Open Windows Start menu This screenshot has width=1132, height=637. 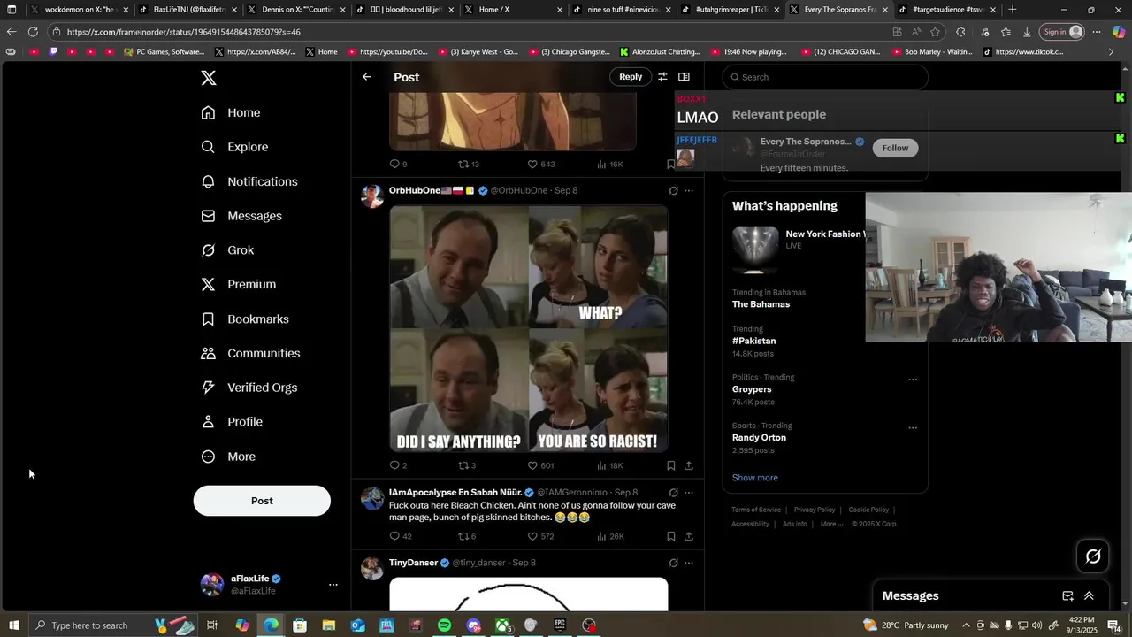pos(13,625)
